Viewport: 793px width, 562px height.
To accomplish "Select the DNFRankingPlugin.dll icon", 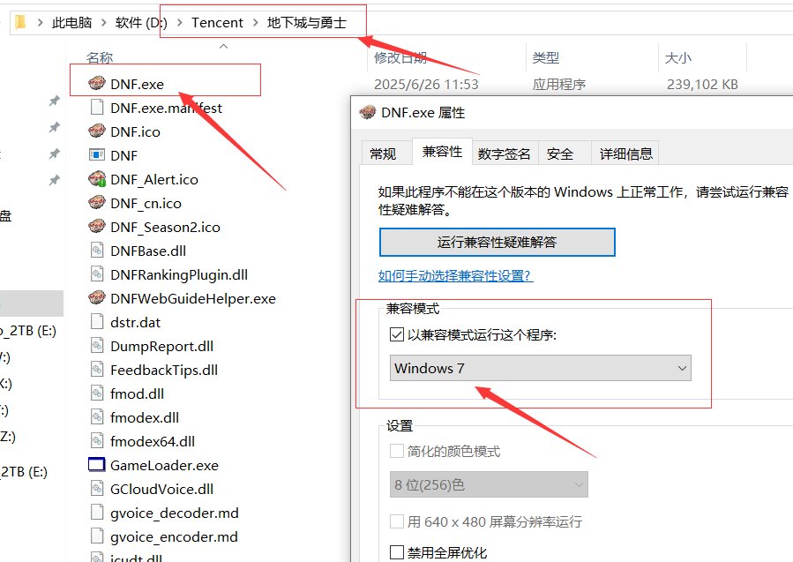I will [x=97, y=274].
